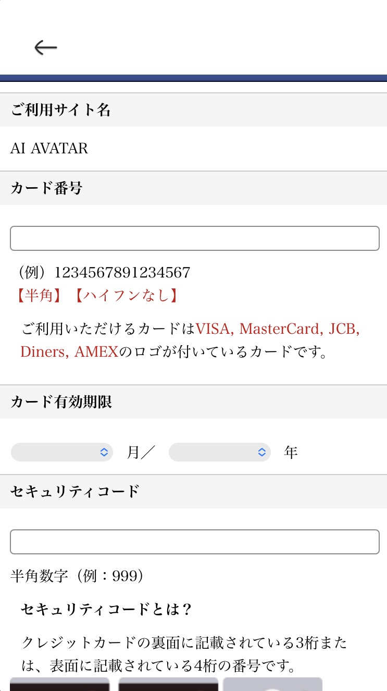The width and height of the screenshot is (387, 691).
Task: Click the month dropdown's blue chevron icon
Action: pos(104,452)
